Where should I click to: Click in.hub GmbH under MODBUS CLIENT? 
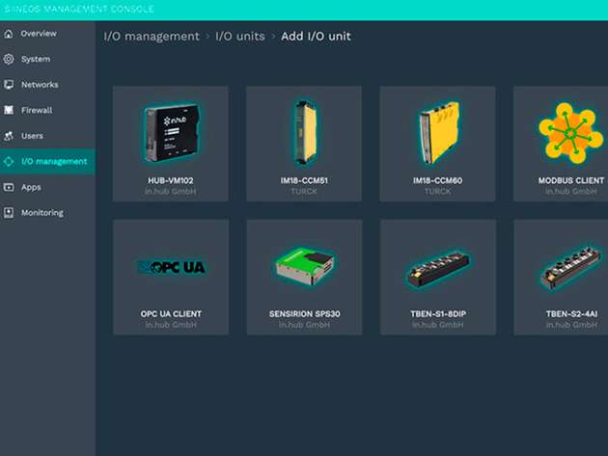tap(570, 192)
